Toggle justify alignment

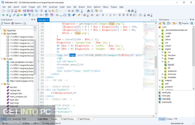pos(131,15)
